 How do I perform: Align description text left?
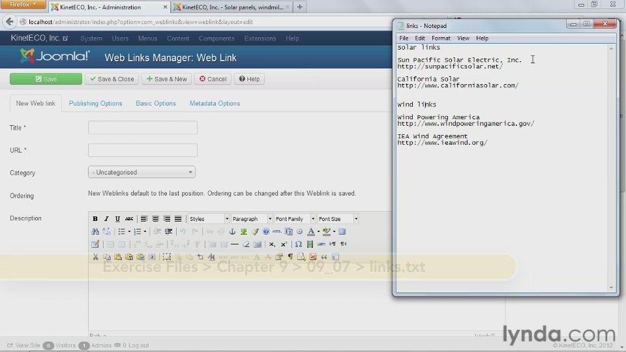point(144,219)
